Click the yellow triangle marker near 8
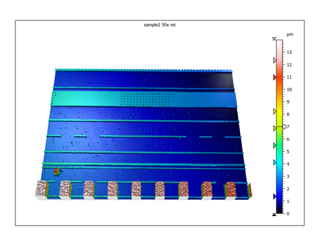Screen dimensions: 319x248 click(275, 111)
